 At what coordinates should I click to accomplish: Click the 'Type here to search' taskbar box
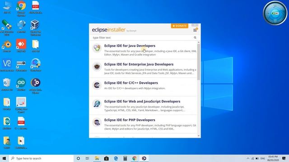tap(41, 158)
